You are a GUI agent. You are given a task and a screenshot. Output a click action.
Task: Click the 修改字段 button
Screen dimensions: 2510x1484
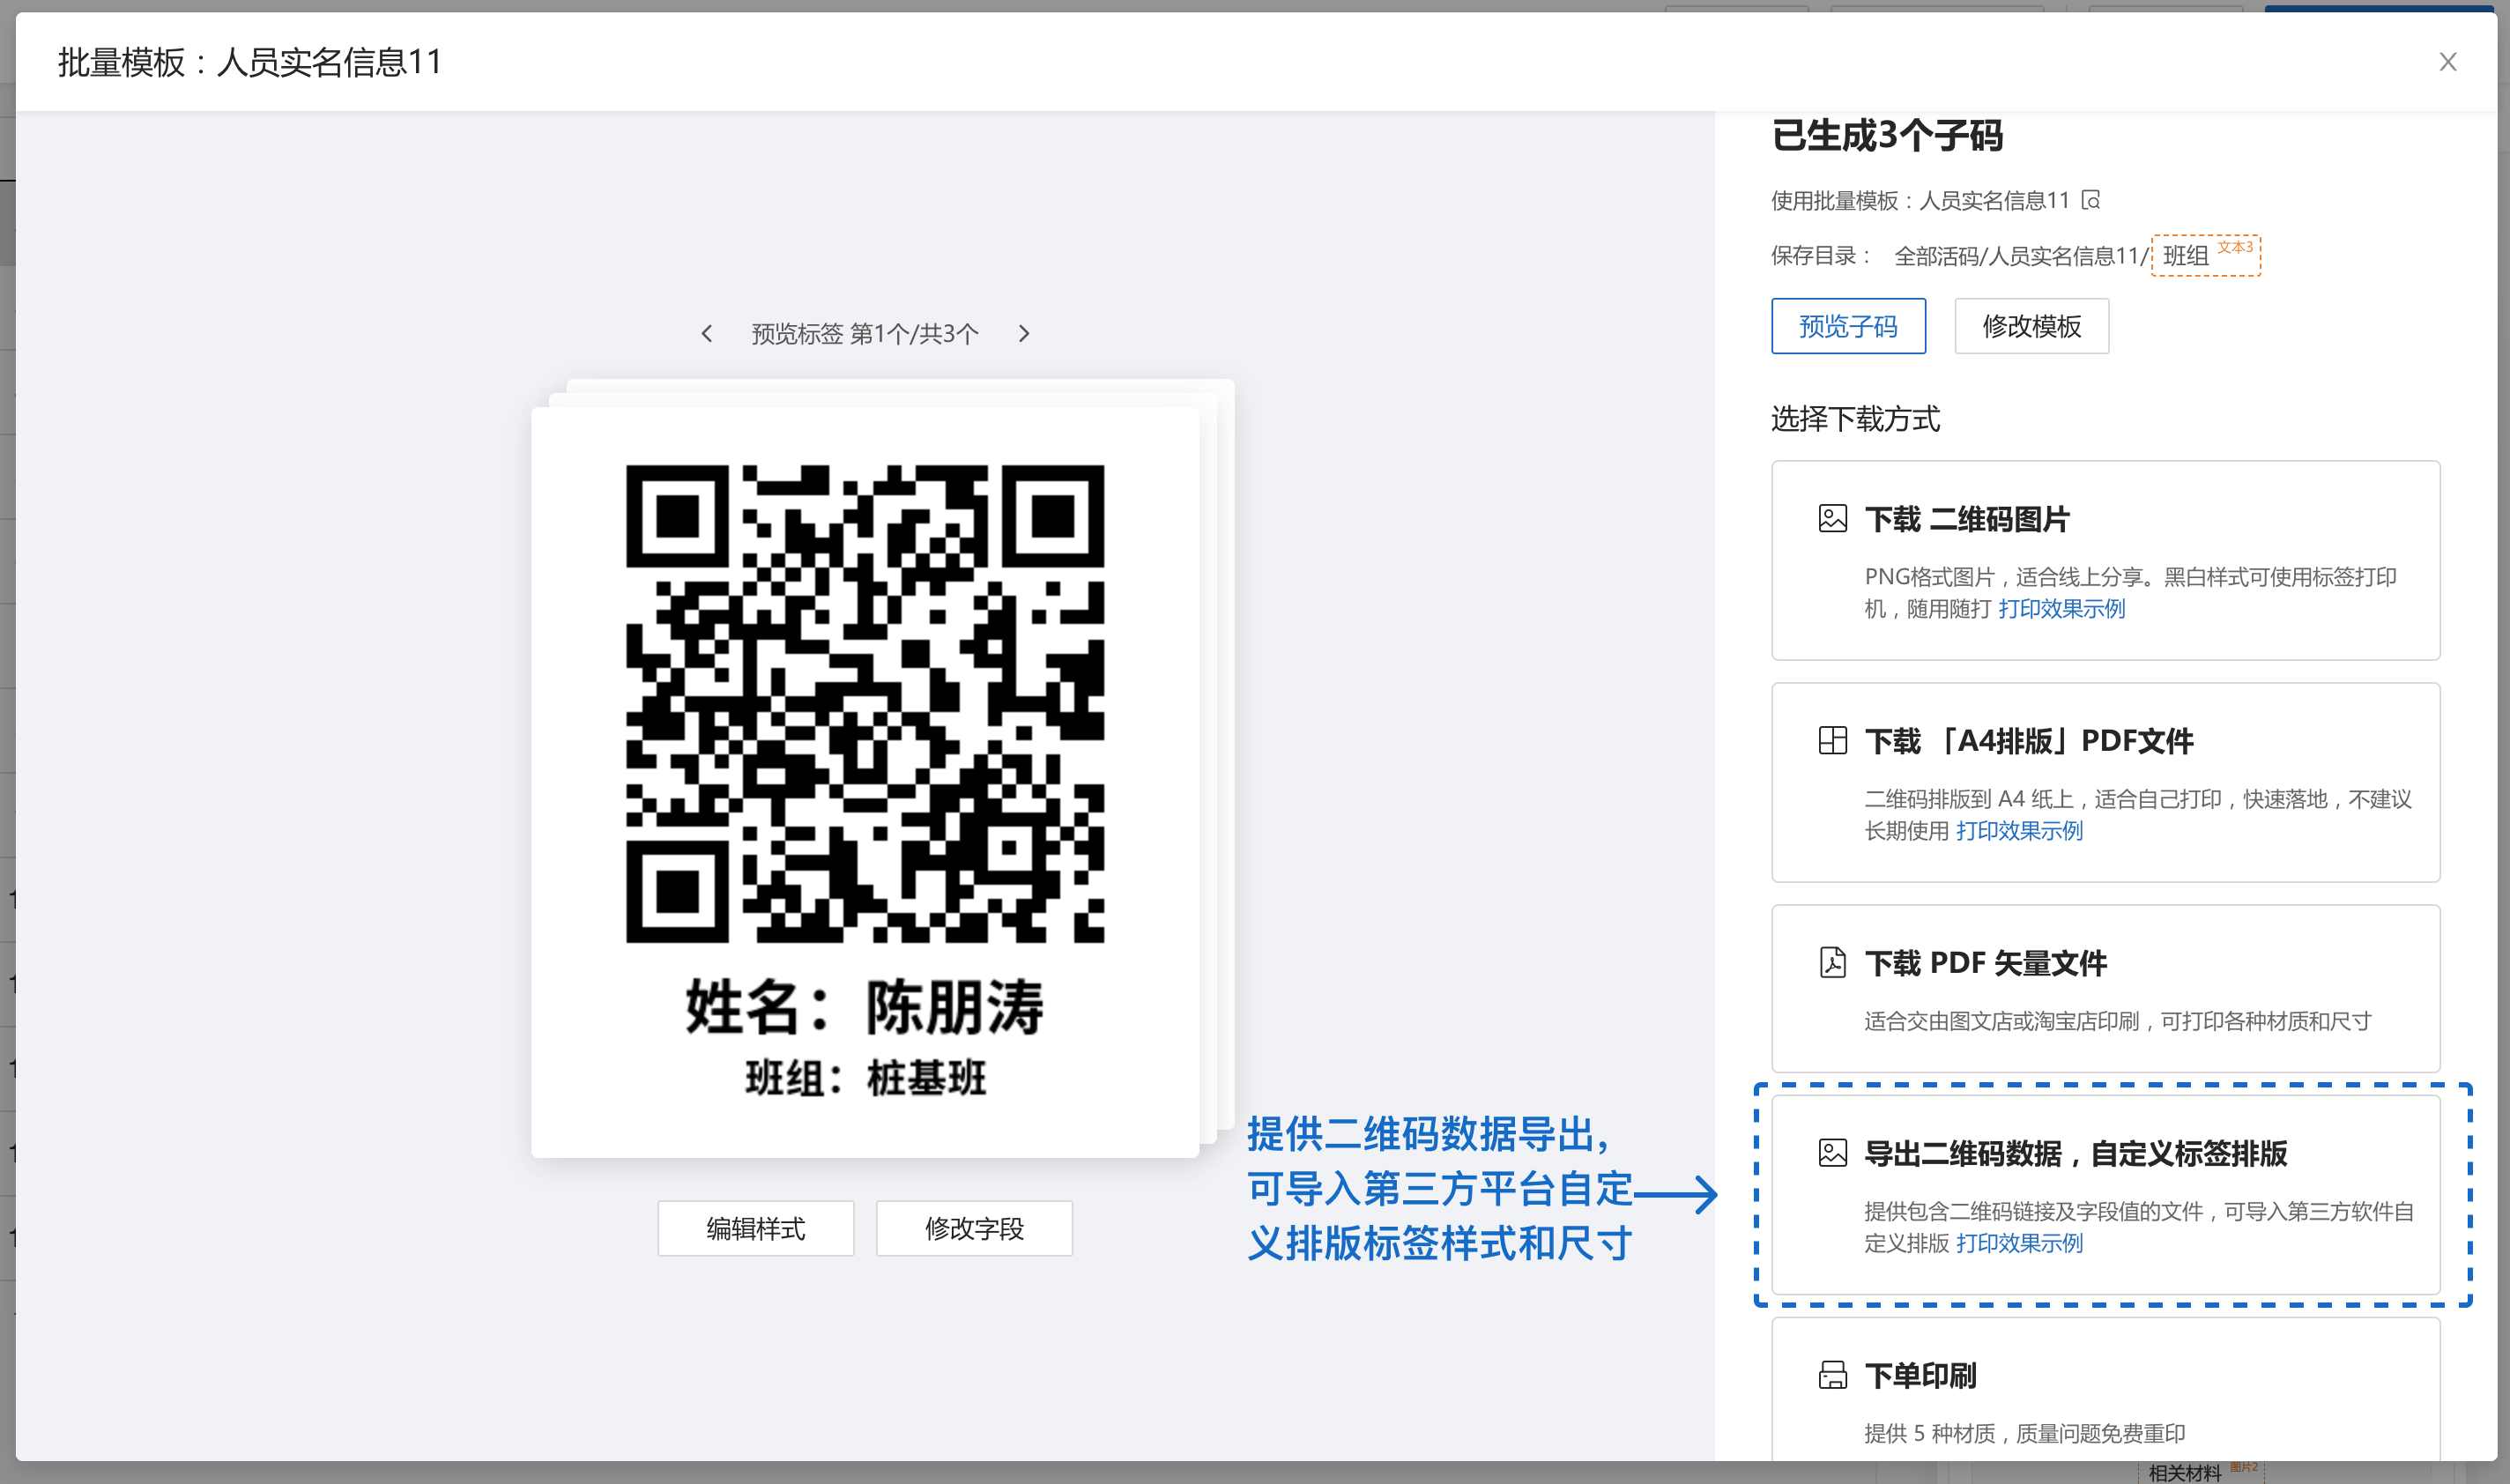pos(974,1228)
